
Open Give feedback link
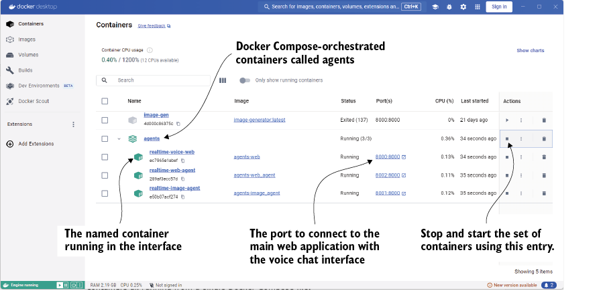(x=154, y=26)
